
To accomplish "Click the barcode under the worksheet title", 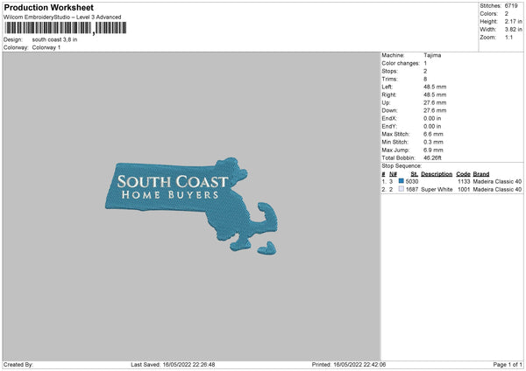I will point(66,28).
